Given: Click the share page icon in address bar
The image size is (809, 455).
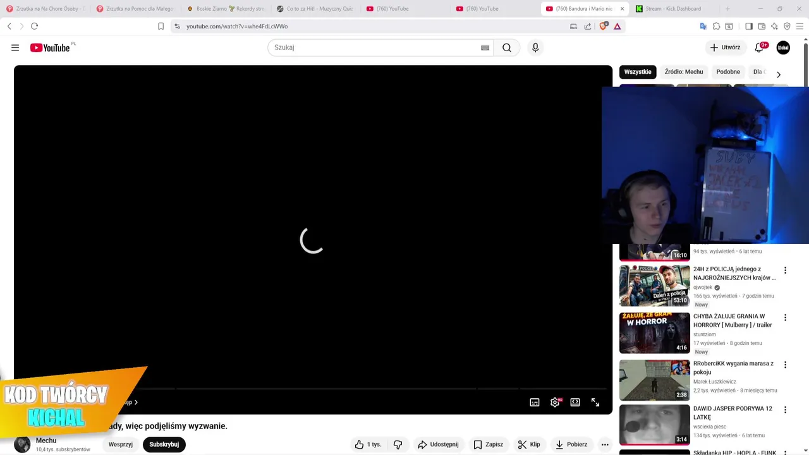Looking at the screenshot, I should (588, 26).
